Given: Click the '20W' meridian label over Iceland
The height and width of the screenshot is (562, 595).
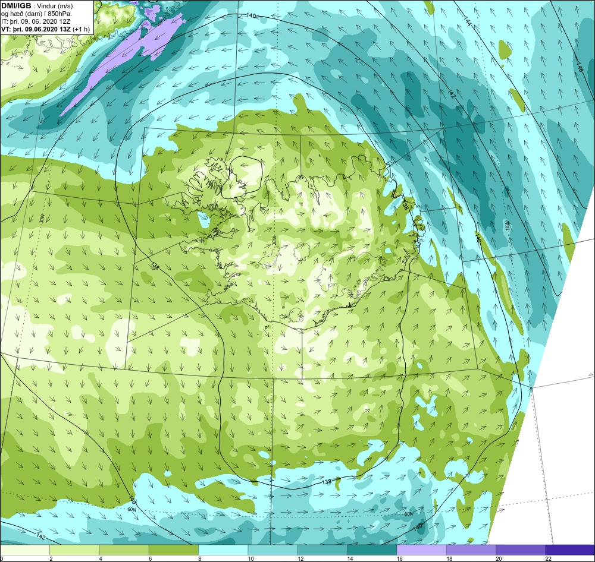Looking at the screenshot, I should point(274,241).
